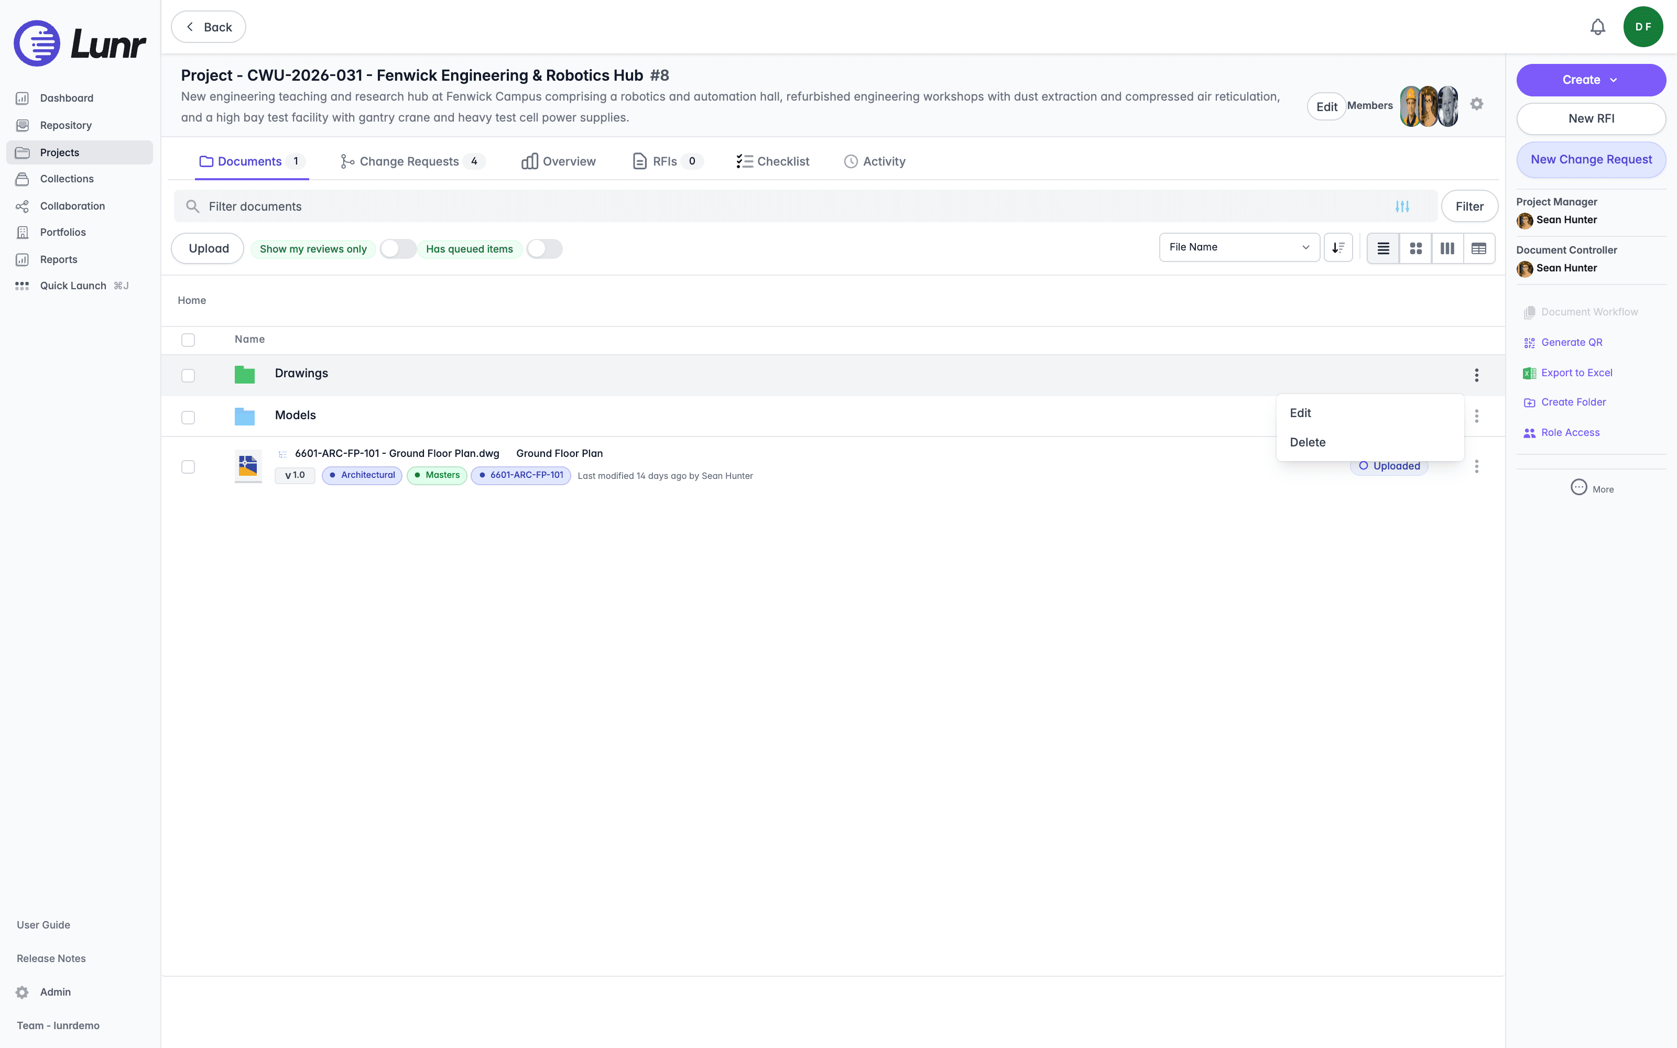The width and height of the screenshot is (1677, 1048).
Task: Click the green Drawings folder icon
Action: [245, 374]
